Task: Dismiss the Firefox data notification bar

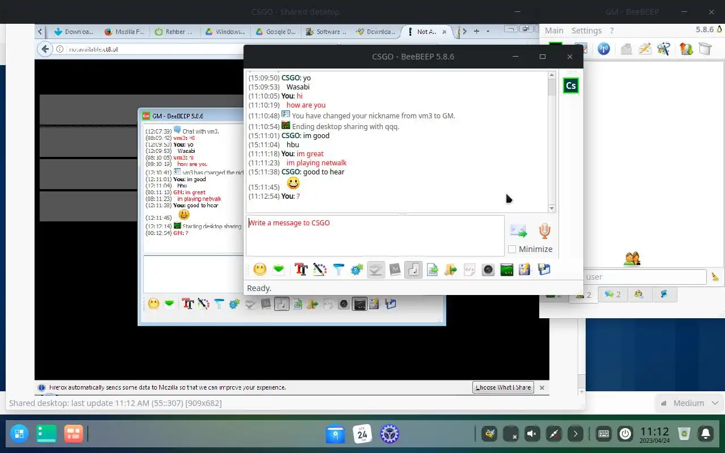Action: coord(542,387)
